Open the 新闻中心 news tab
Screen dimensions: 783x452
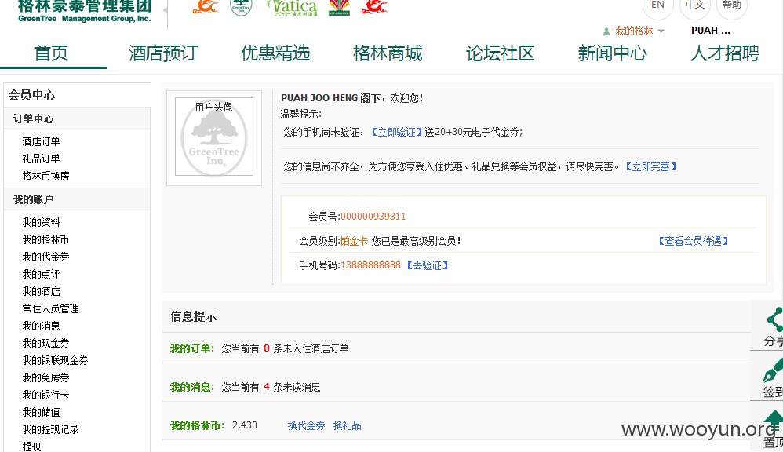tap(612, 53)
